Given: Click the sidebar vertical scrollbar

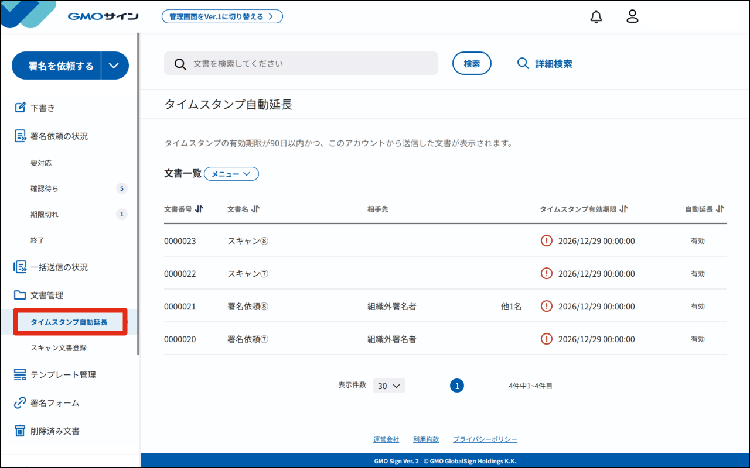Looking at the screenshot, I should (x=138, y=193).
